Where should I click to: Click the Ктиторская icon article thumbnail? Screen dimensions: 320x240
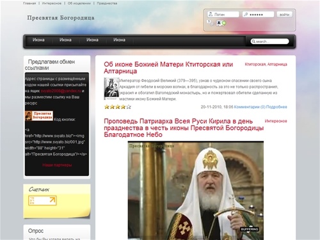pos(111,88)
